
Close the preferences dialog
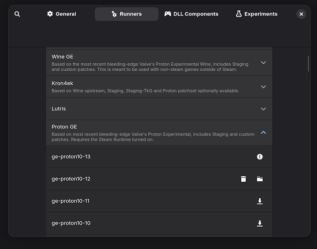tap(301, 14)
